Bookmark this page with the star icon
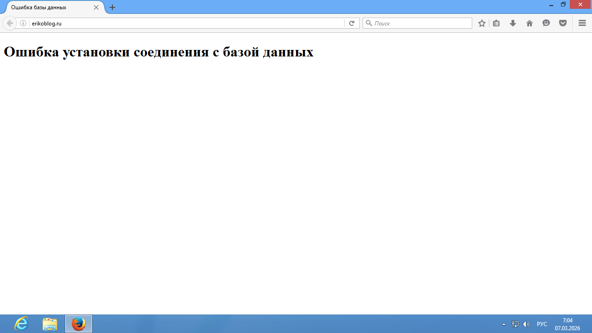 coord(482,23)
